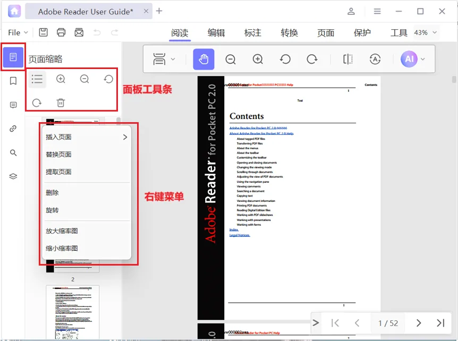This screenshot has width=458, height=341.
Task: Expand the AI button dropdown arrow
Action: (422, 59)
